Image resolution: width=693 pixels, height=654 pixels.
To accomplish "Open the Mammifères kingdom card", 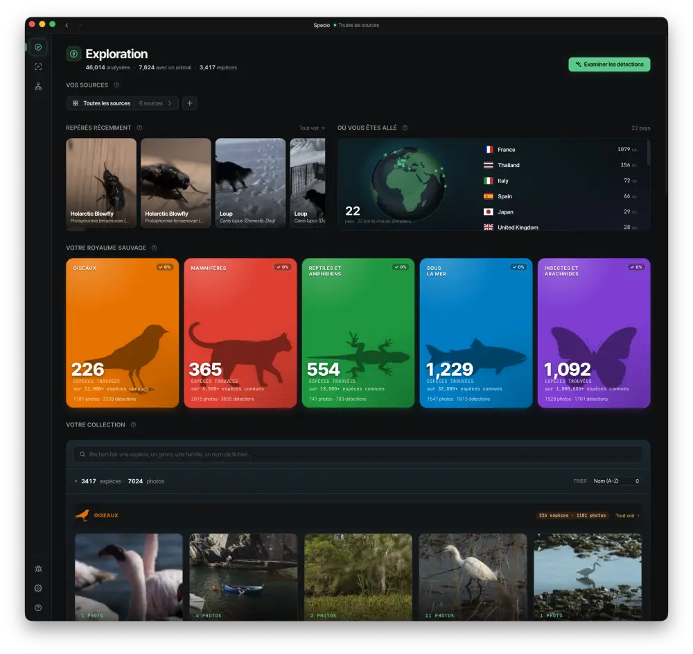I will click(240, 333).
